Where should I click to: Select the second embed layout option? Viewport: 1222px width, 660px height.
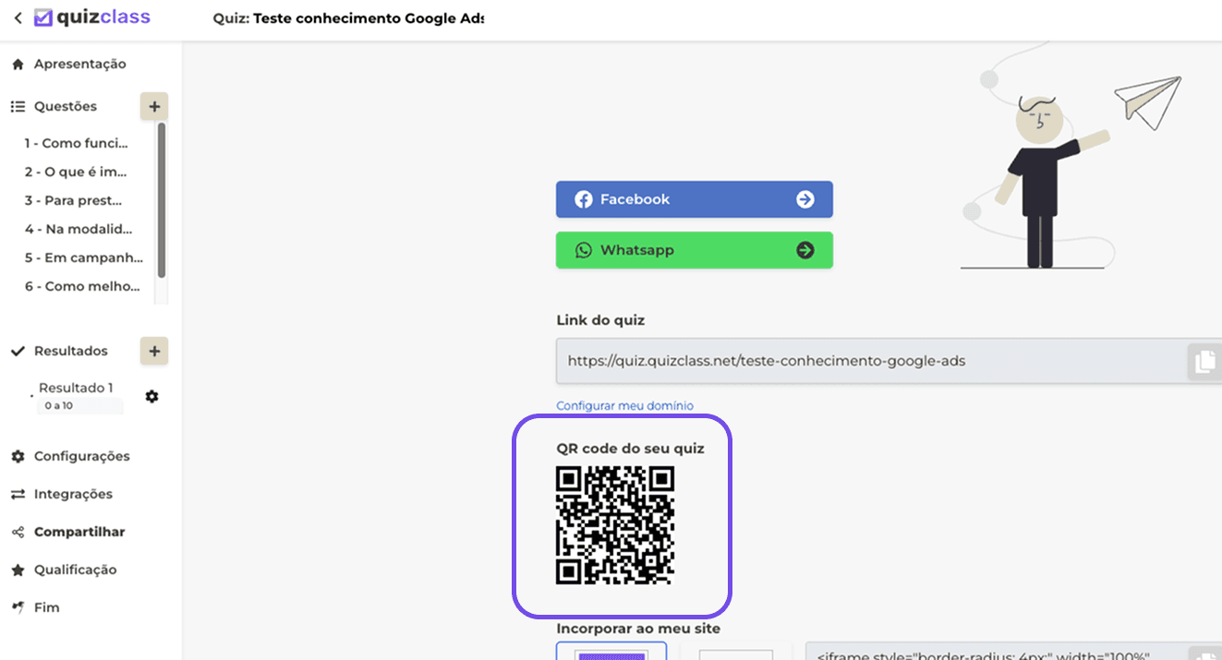pyautogui.click(x=736, y=652)
